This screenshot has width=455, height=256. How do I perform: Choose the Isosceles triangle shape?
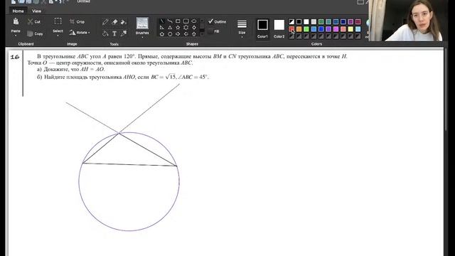170,28
